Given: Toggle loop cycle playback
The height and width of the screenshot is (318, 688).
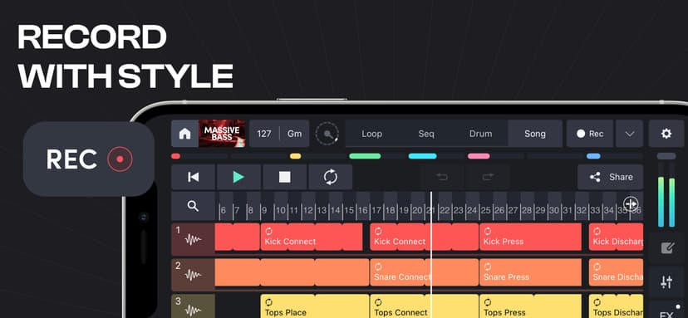Looking at the screenshot, I should click(x=331, y=177).
